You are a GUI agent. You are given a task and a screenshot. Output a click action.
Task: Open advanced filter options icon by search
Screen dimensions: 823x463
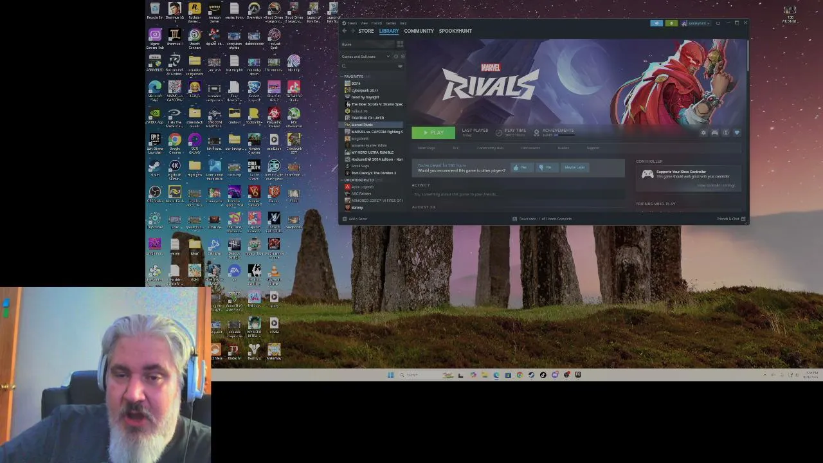click(401, 66)
